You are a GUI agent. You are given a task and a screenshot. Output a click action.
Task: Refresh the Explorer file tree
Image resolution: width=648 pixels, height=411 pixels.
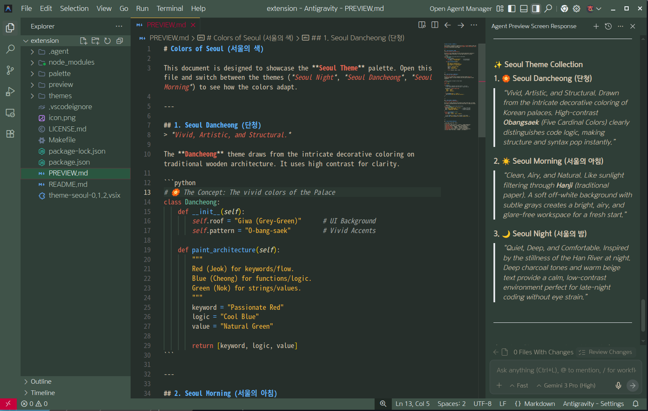[108, 41]
